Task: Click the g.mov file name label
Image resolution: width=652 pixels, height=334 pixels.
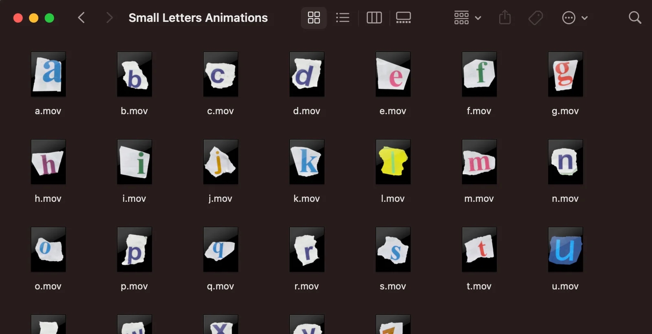Action: pos(565,111)
